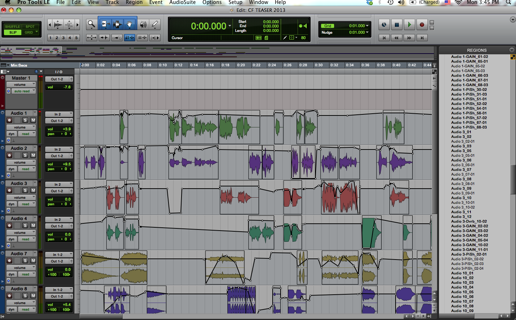Open Audio 1 track view volume dropdown
The width and height of the screenshot is (516, 320).
point(21,127)
